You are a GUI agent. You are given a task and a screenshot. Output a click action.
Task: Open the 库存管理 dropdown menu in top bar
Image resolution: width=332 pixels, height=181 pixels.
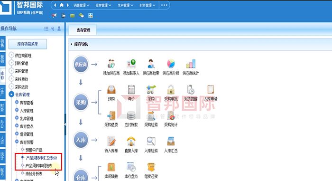(103, 5)
